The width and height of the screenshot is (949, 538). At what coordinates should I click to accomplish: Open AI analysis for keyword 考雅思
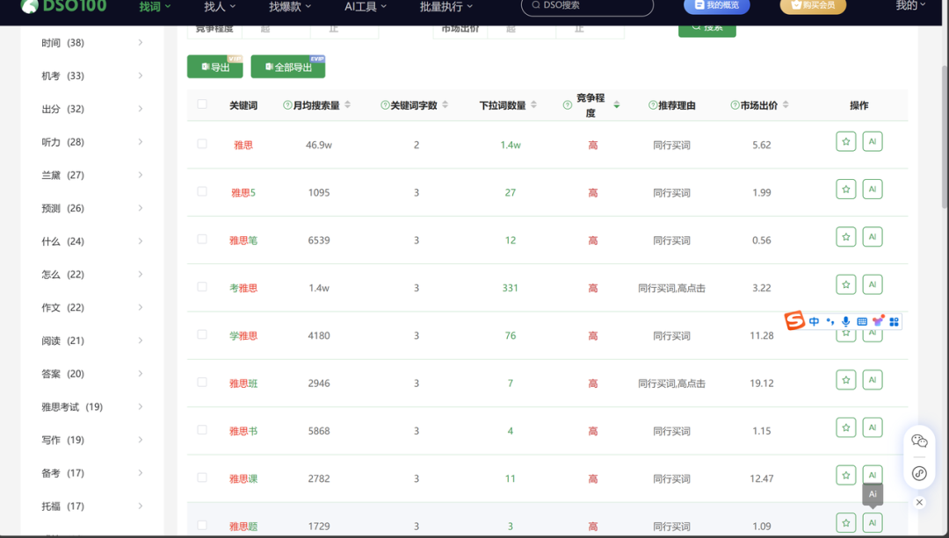pos(872,283)
